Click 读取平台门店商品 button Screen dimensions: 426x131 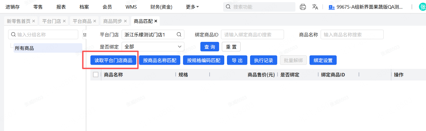click(x=113, y=60)
